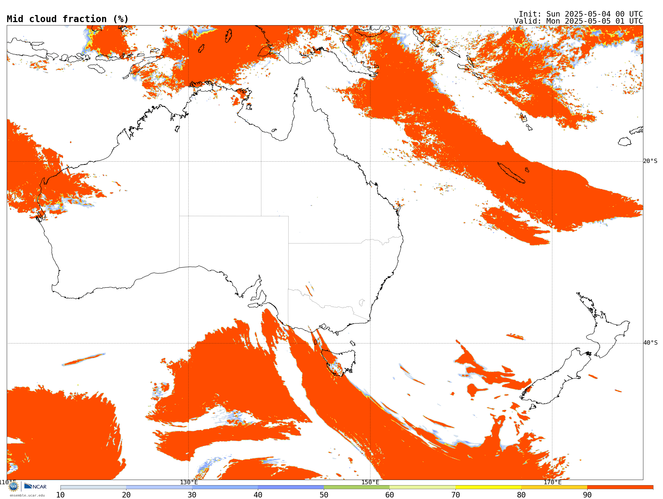Click the 50–60 green colorbar segment
Image resolution: width=663 pixels, height=499 pixels.
tap(357, 487)
